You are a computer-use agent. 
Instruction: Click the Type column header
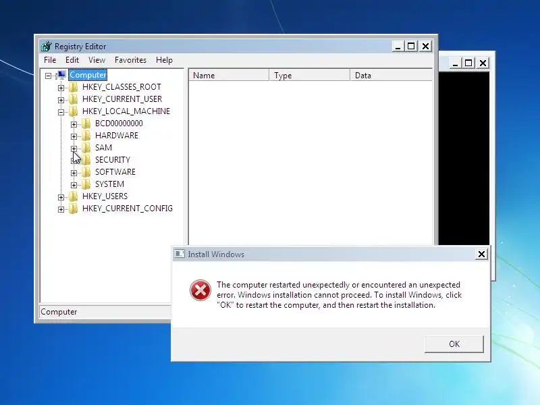pos(310,76)
